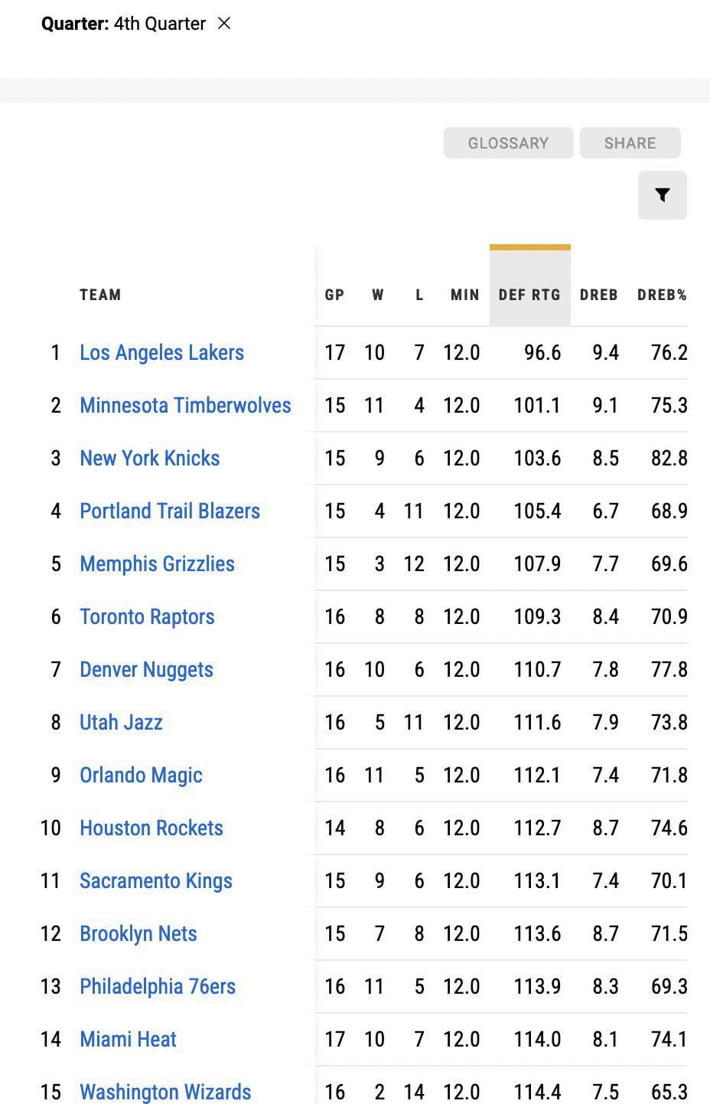Open the Miami Heat team link
This screenshot has width=710, height=1104.
[x=128, y=1040]
